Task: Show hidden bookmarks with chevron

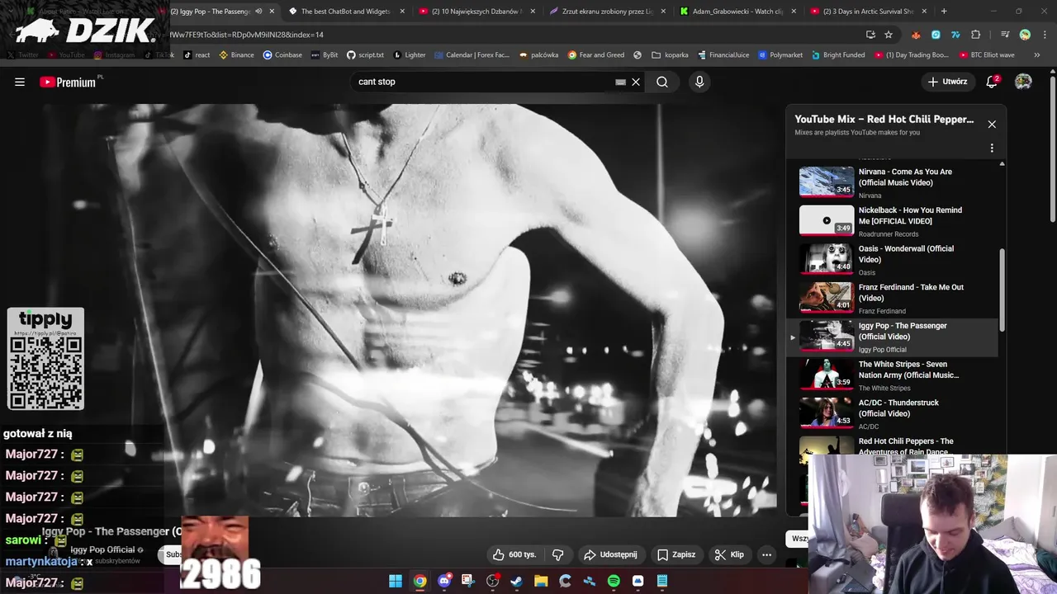Action: click(x=1037, y=55)
